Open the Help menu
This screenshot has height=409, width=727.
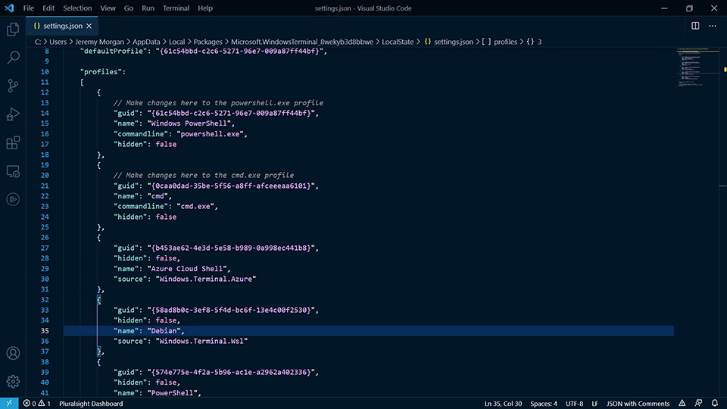point(205,8)
